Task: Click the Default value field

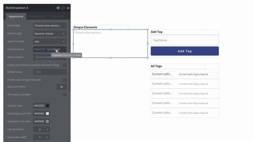Action: [50, 72]
